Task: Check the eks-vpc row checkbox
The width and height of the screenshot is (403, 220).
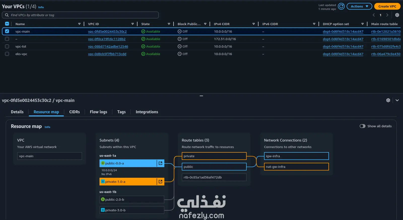Action: (7, 54)
